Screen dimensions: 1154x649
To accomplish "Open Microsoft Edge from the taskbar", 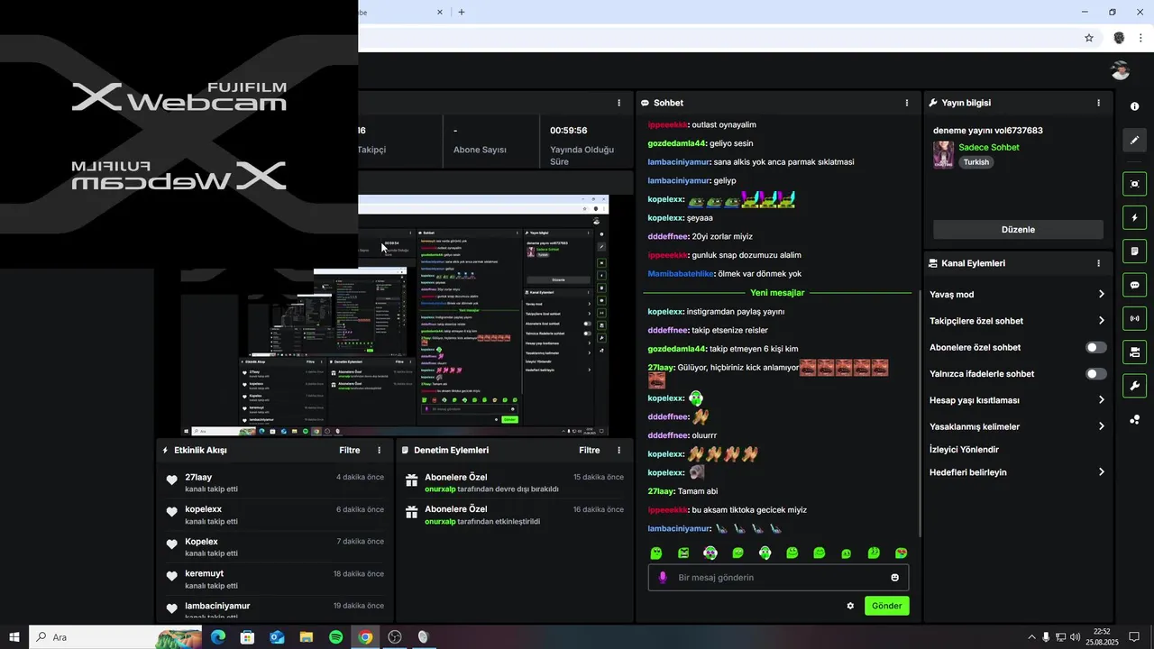I will pos(218,637).
